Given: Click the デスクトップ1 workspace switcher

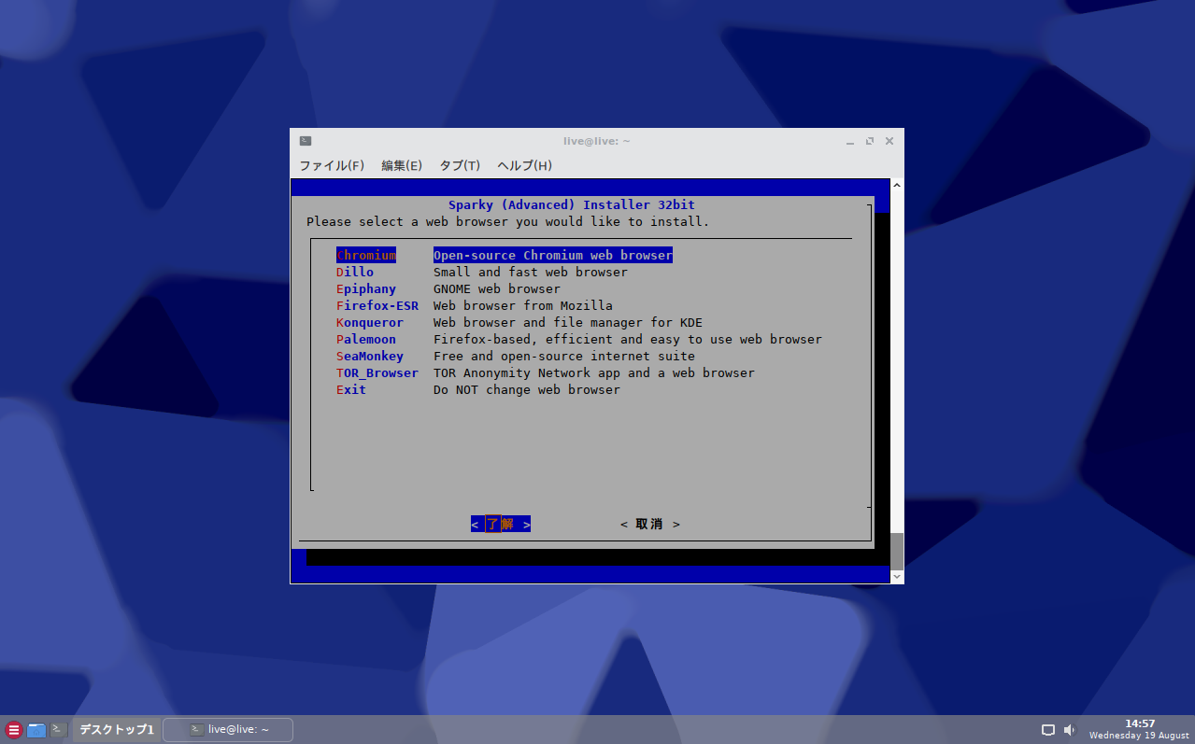Looking at the screenshot, I should [x=117, y=729].
